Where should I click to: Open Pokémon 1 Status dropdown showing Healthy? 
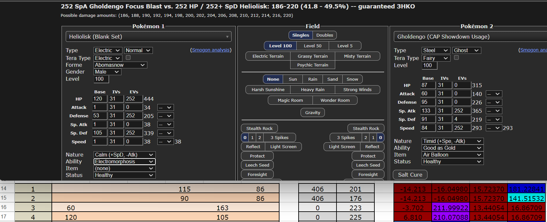(125, 175)
